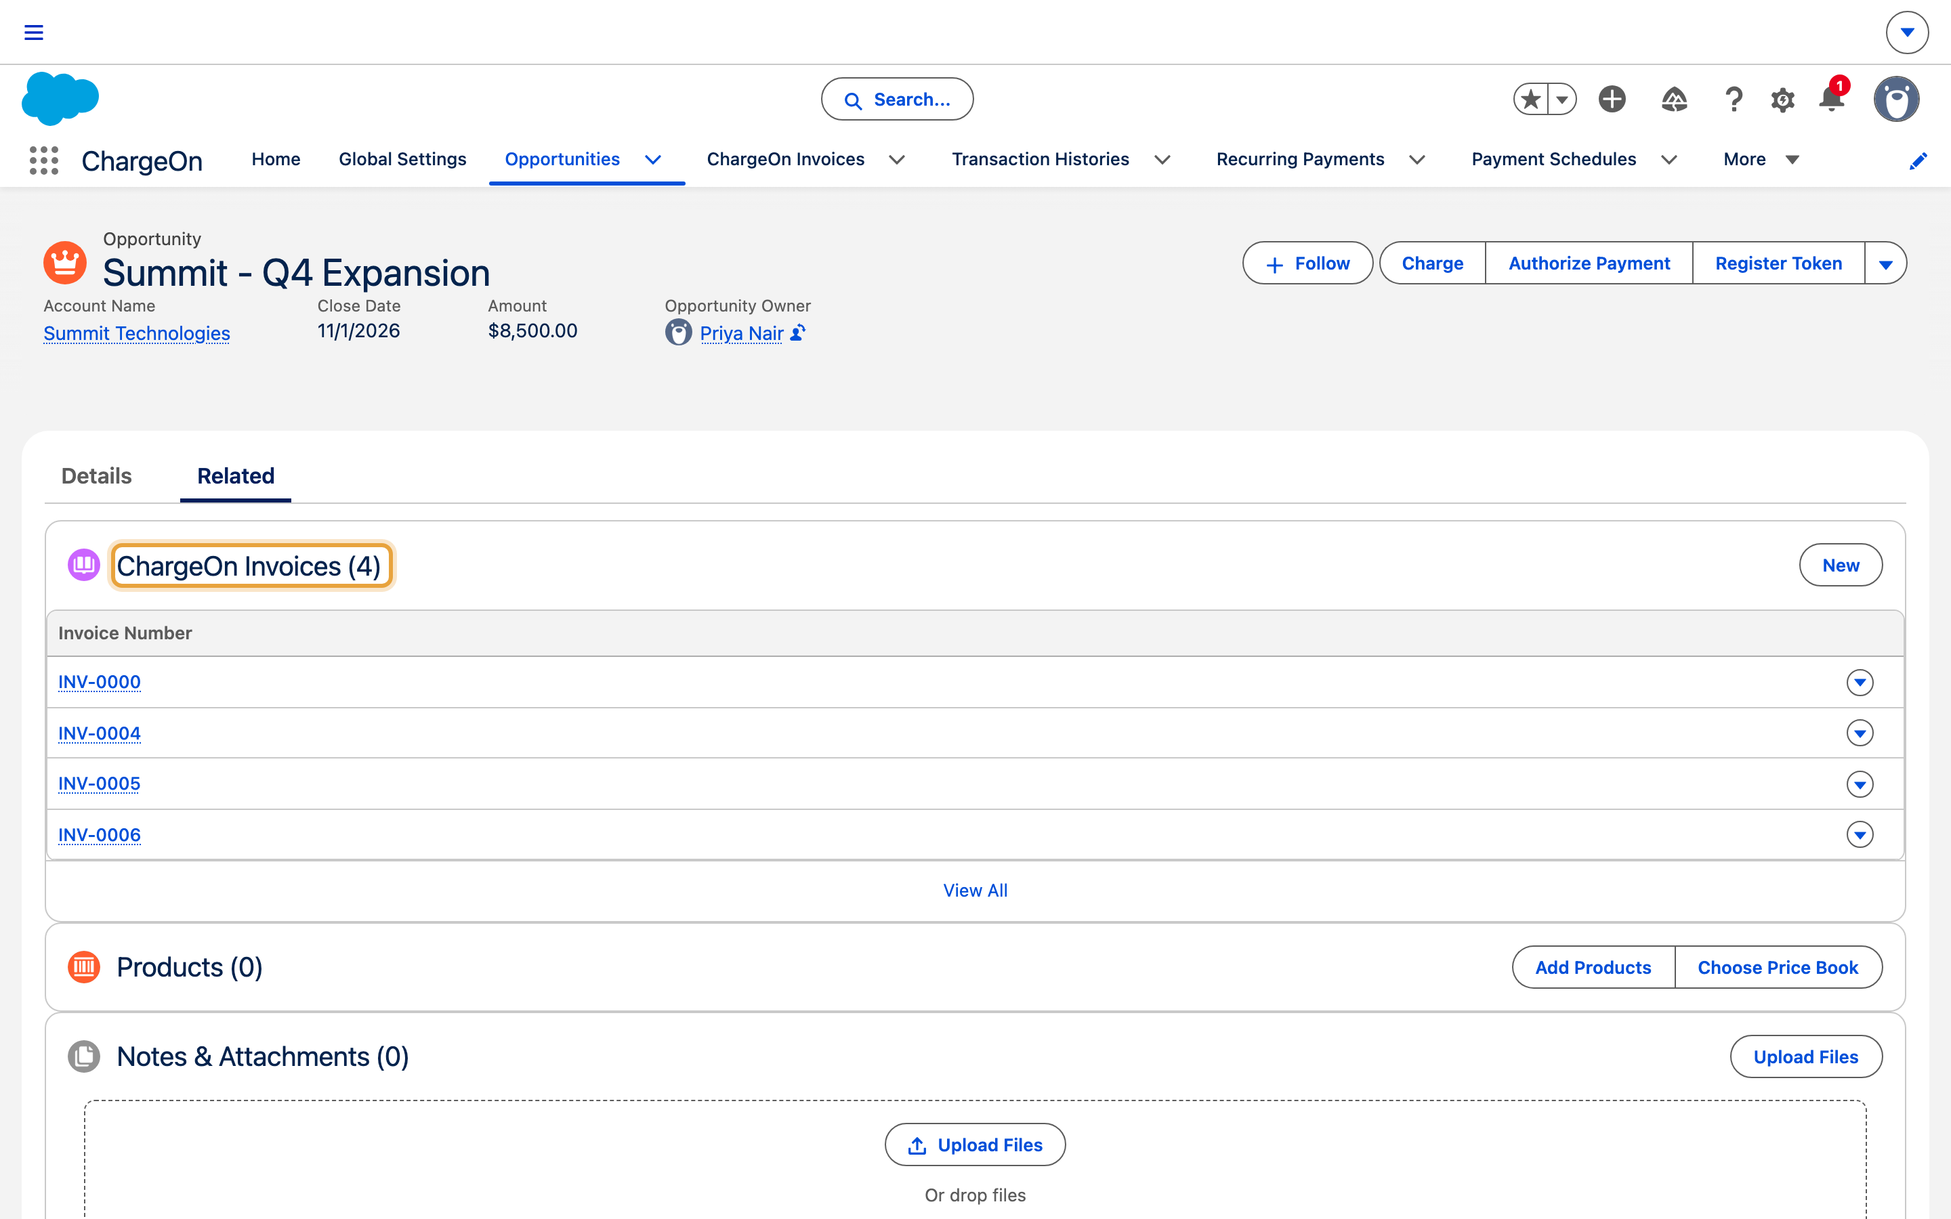Open Products (0) related list
This screenshot has height=1219, width=1951.
[190, 966]
